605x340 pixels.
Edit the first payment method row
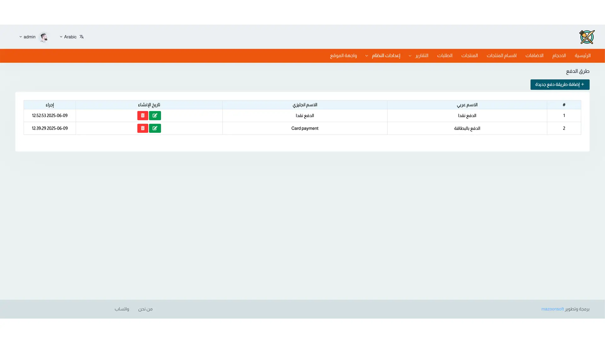tap(155, 116)
